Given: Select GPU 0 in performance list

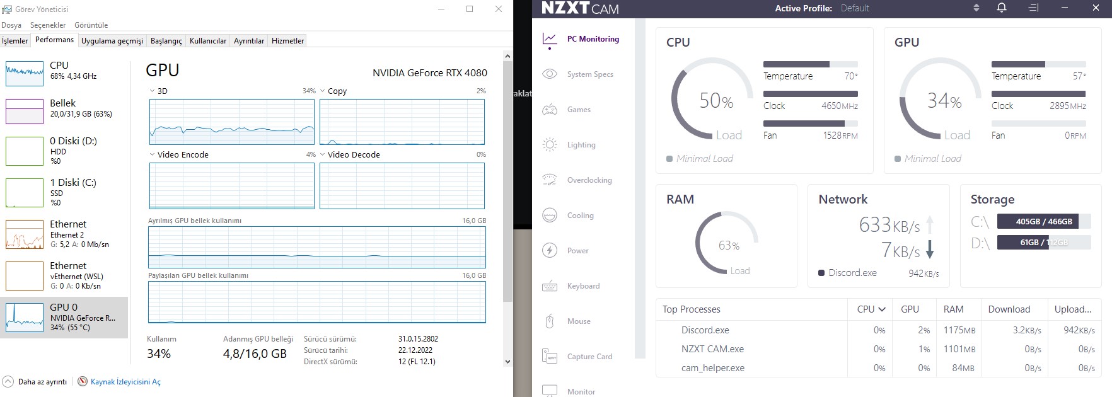Looking at the screenshot, I should click(x=64, y=317).
